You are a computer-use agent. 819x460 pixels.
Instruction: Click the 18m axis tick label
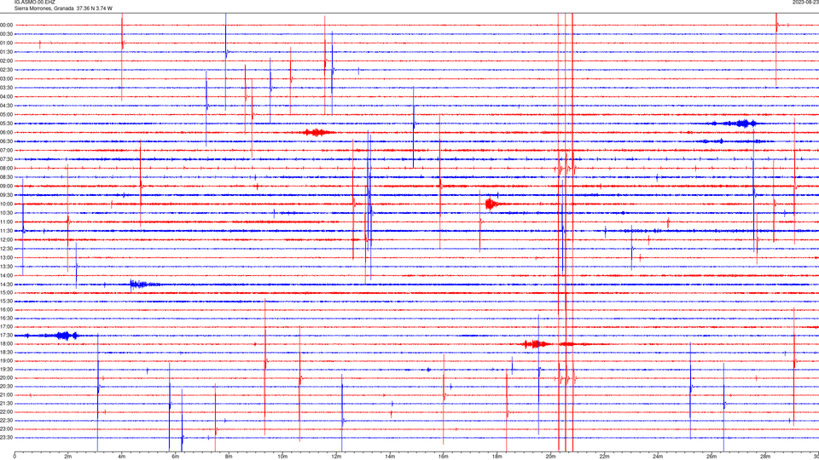click(x=497, y=457)
